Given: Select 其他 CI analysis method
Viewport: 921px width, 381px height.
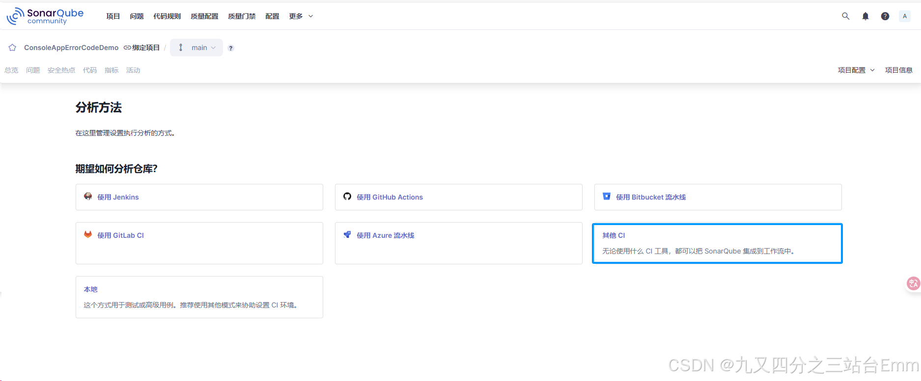Looking at the screenshot, I should pos(718,243).
